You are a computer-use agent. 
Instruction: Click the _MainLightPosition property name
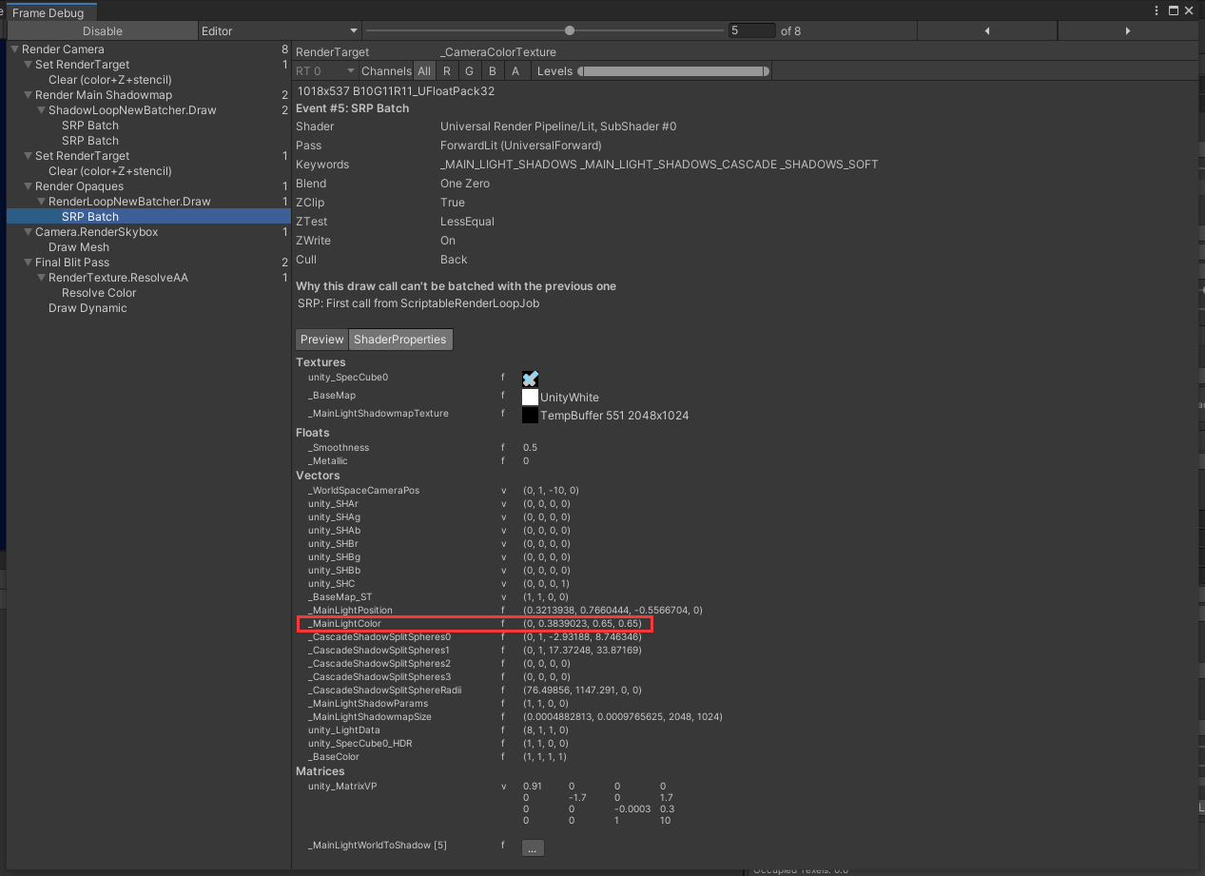(x=350, y=611)
